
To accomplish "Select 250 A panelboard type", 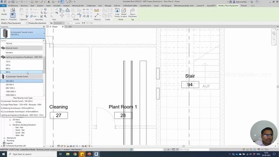I will tap(21, 65).
